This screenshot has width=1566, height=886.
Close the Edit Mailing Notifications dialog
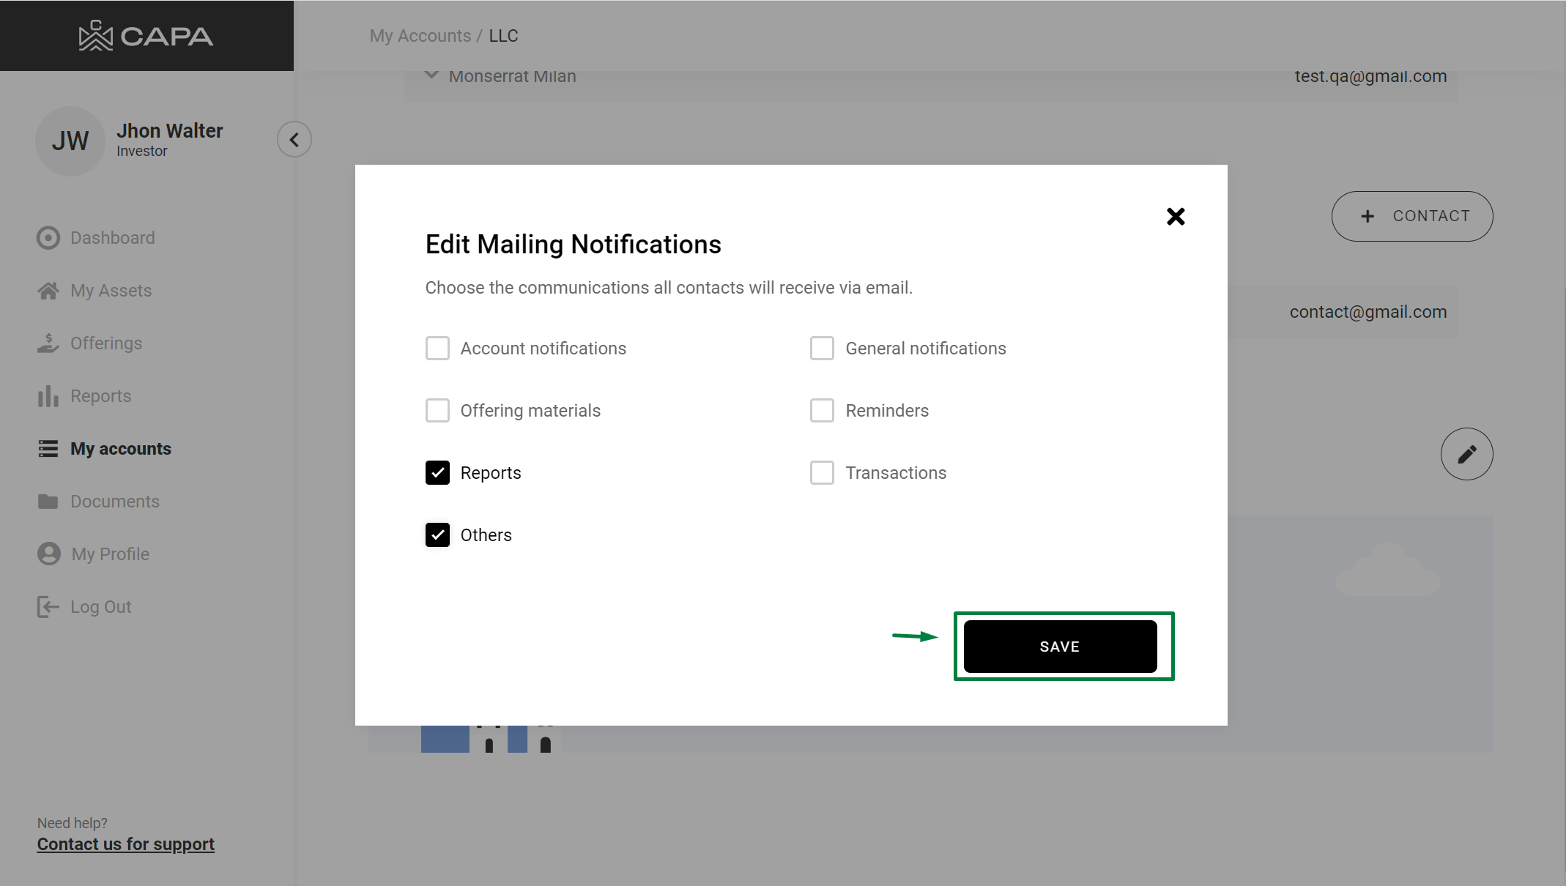(1176, 217)
